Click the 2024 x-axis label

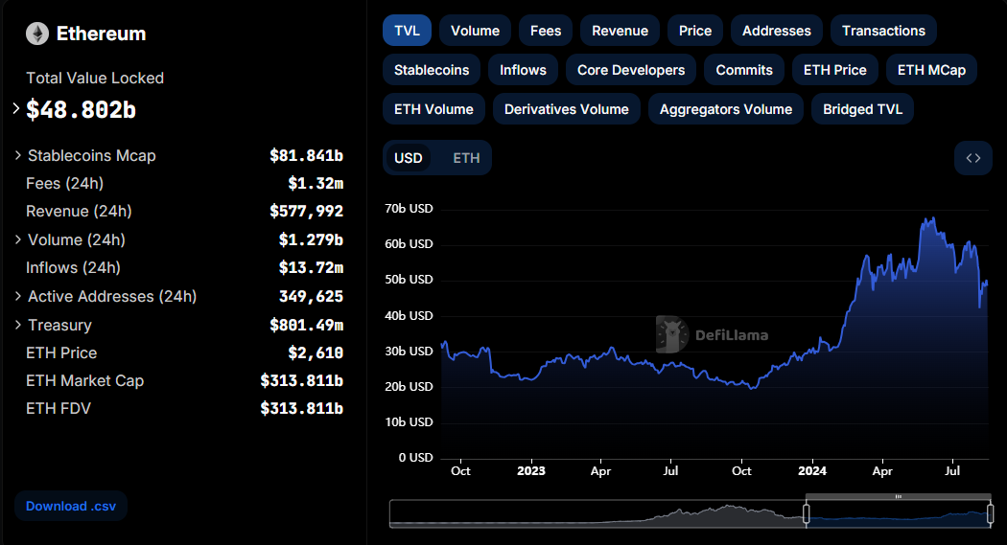tap(811, 470)
